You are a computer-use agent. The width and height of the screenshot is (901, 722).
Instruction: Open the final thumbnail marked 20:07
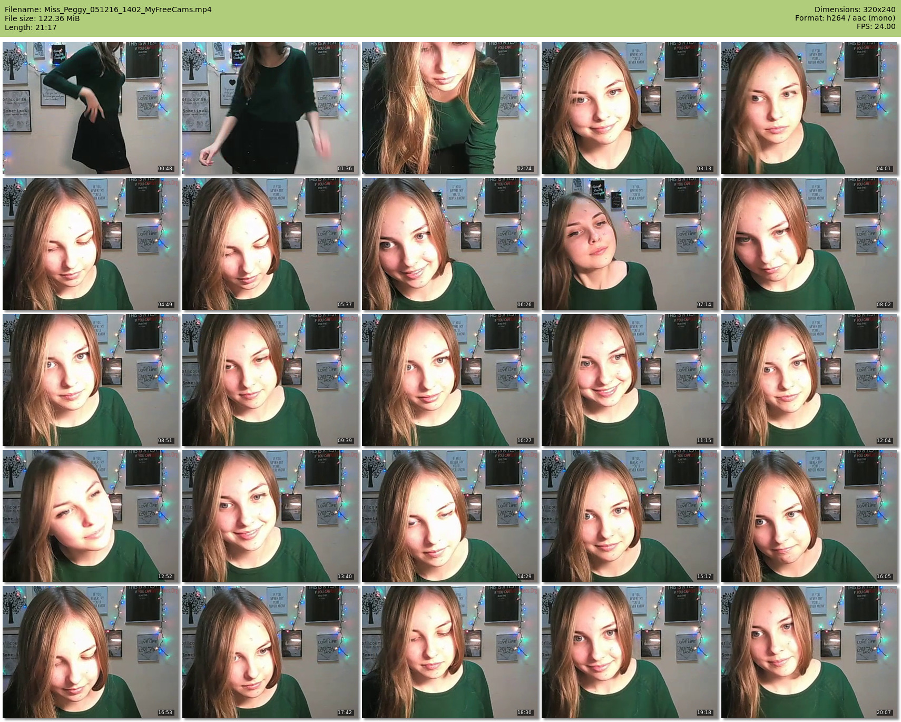point(809,652)
